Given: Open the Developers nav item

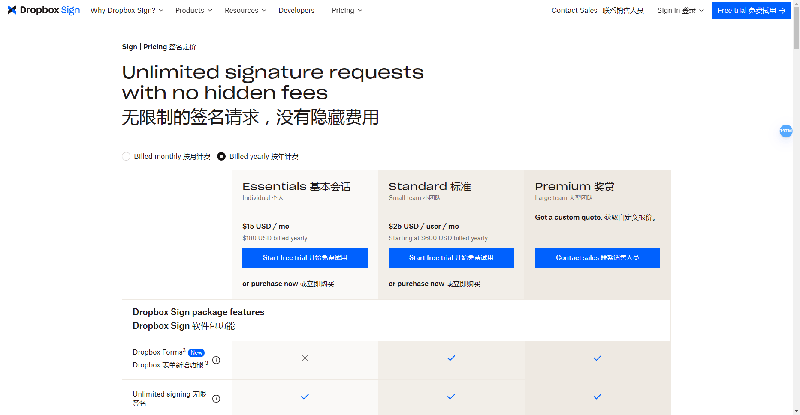Looking at the screenshot, I should (x=296, y=10).
